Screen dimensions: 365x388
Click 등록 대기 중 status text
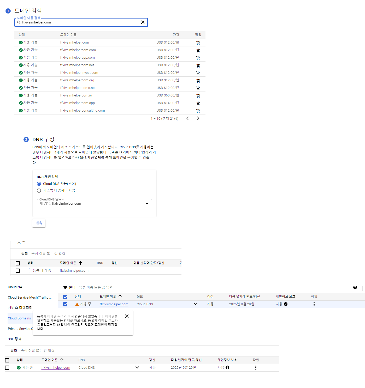(42, 270)
